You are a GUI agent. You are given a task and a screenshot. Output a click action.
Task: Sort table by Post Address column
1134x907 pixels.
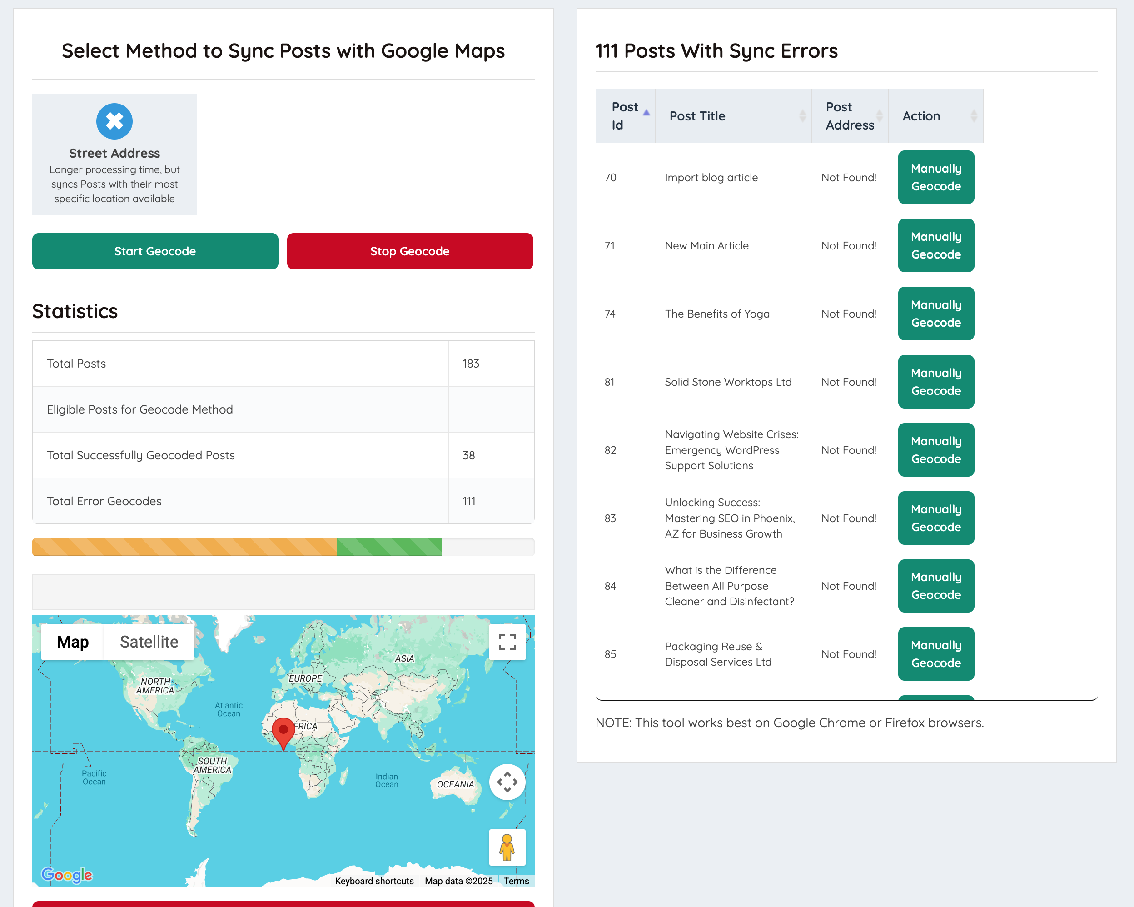pyautogui.click(x=850, y=116)
